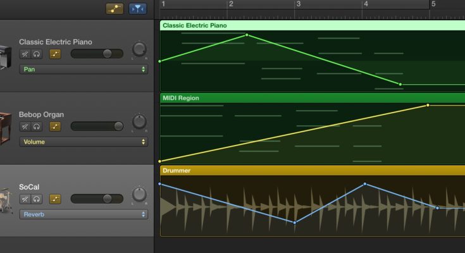This screenshot has width=465, height=253.
Task: Solo the Bebop Organ track with headphones
Action: coord(37,126)
